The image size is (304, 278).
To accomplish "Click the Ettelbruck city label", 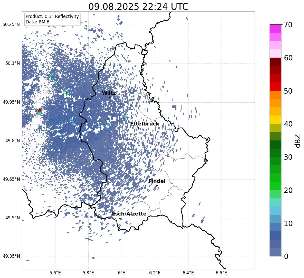I will (x=145, y=124).
